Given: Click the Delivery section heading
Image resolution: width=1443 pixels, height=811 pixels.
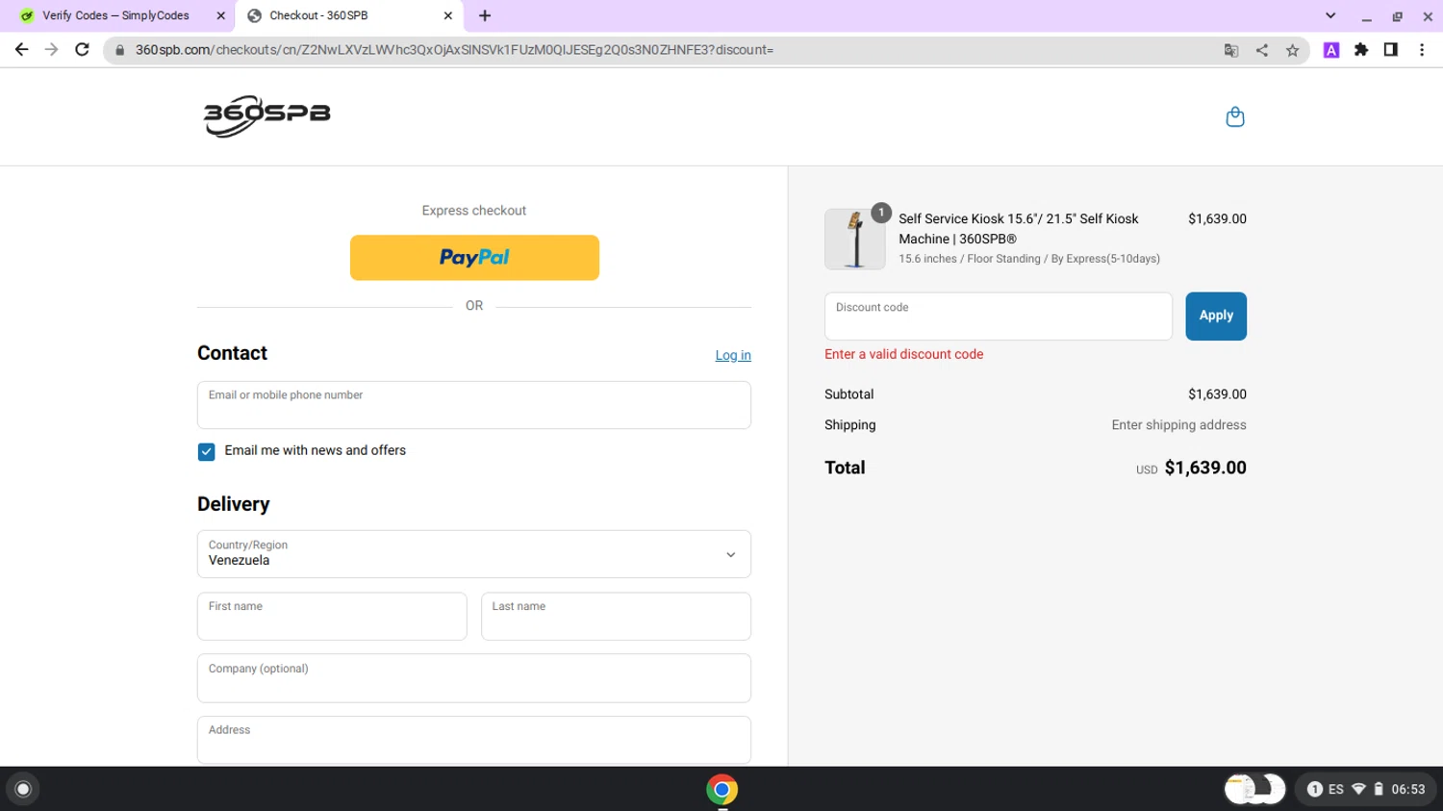Looking at the screenshot, I should tap(234, 504).
